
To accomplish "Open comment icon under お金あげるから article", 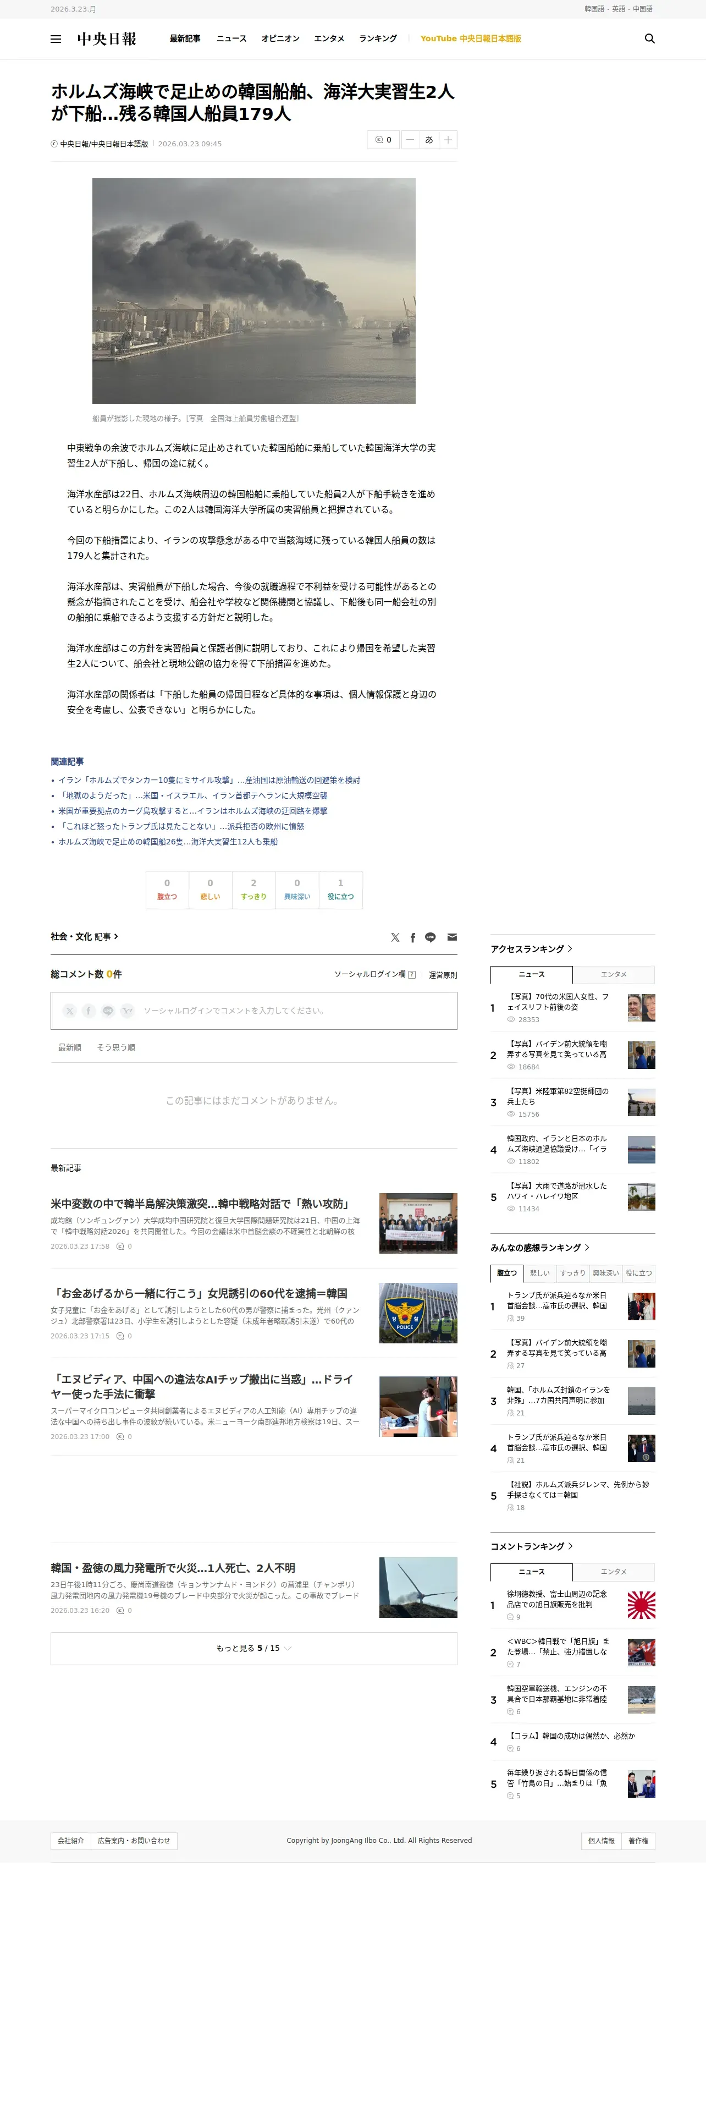I will click(121, 1336).
